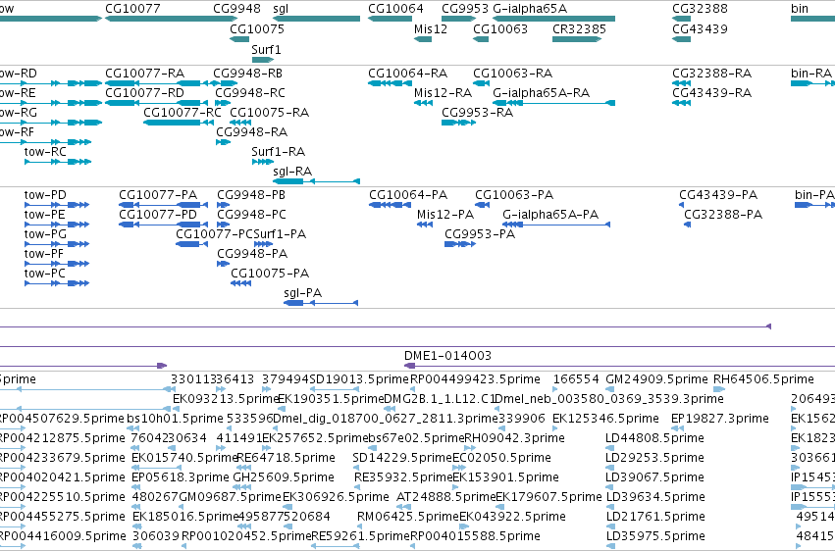Viewport: 835px width, 551px height.
Task: Select the CG9953-PA protein label
Action: (x=480, y=234)
